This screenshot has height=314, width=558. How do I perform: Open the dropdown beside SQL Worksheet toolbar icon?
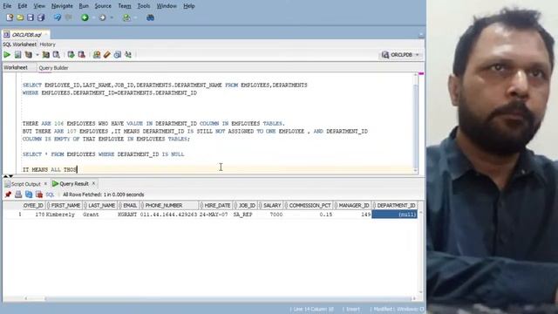click(x=136, y=17)
